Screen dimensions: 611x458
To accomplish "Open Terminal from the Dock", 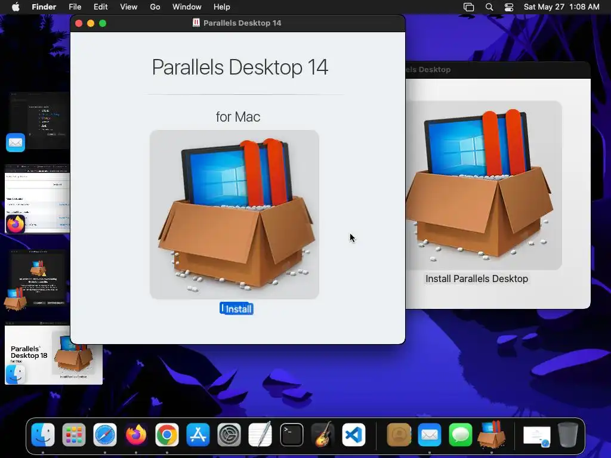I will 291,435.
